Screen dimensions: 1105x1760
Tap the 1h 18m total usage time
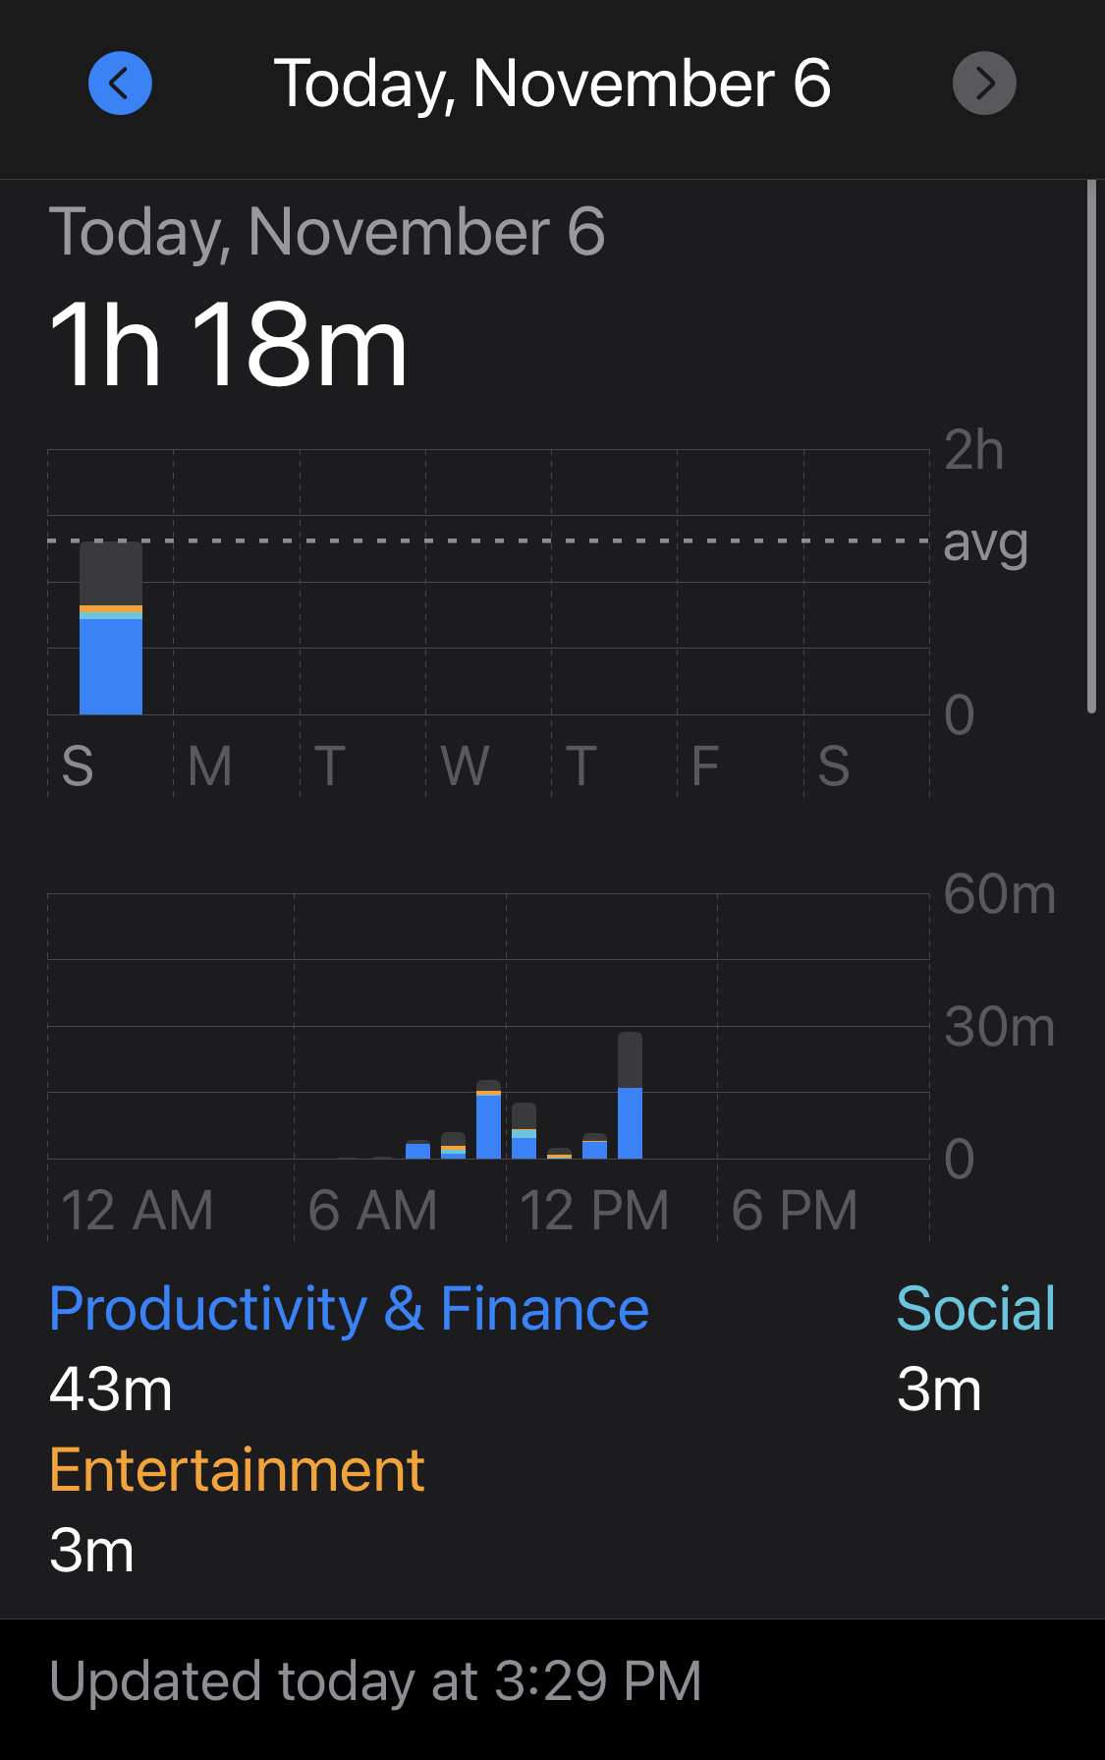[x=228, y=344]
